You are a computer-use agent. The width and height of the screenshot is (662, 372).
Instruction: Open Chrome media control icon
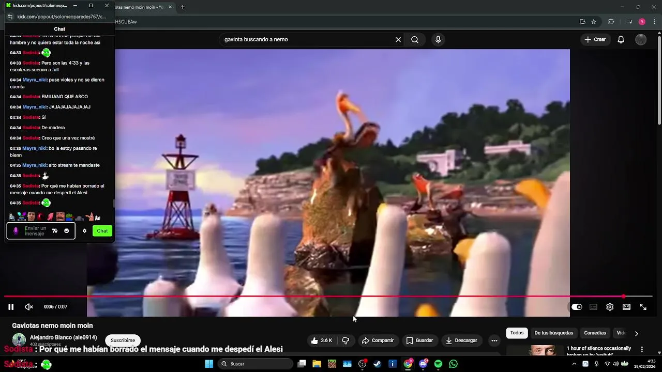point(629,22)
